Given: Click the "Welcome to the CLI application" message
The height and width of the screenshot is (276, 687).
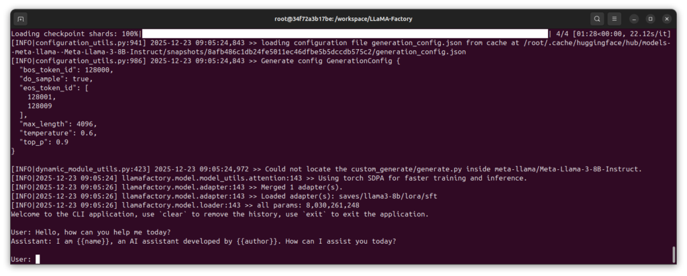Looking at the screenshot, I should 219,214.
